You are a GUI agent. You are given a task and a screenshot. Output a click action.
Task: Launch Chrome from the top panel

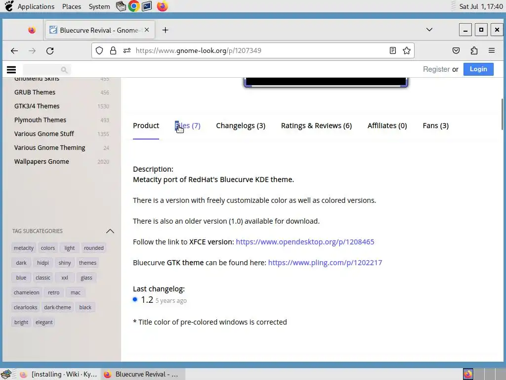(133, 6)
